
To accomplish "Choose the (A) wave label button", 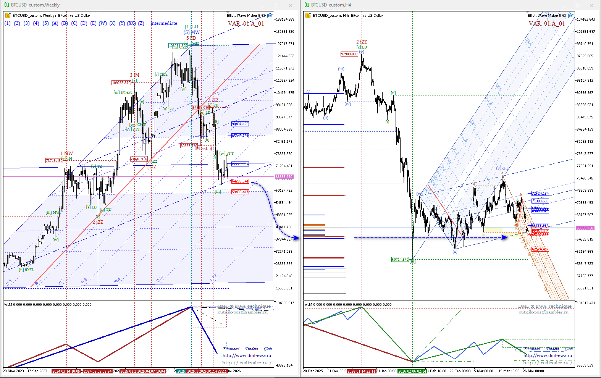I will (55, 23).
